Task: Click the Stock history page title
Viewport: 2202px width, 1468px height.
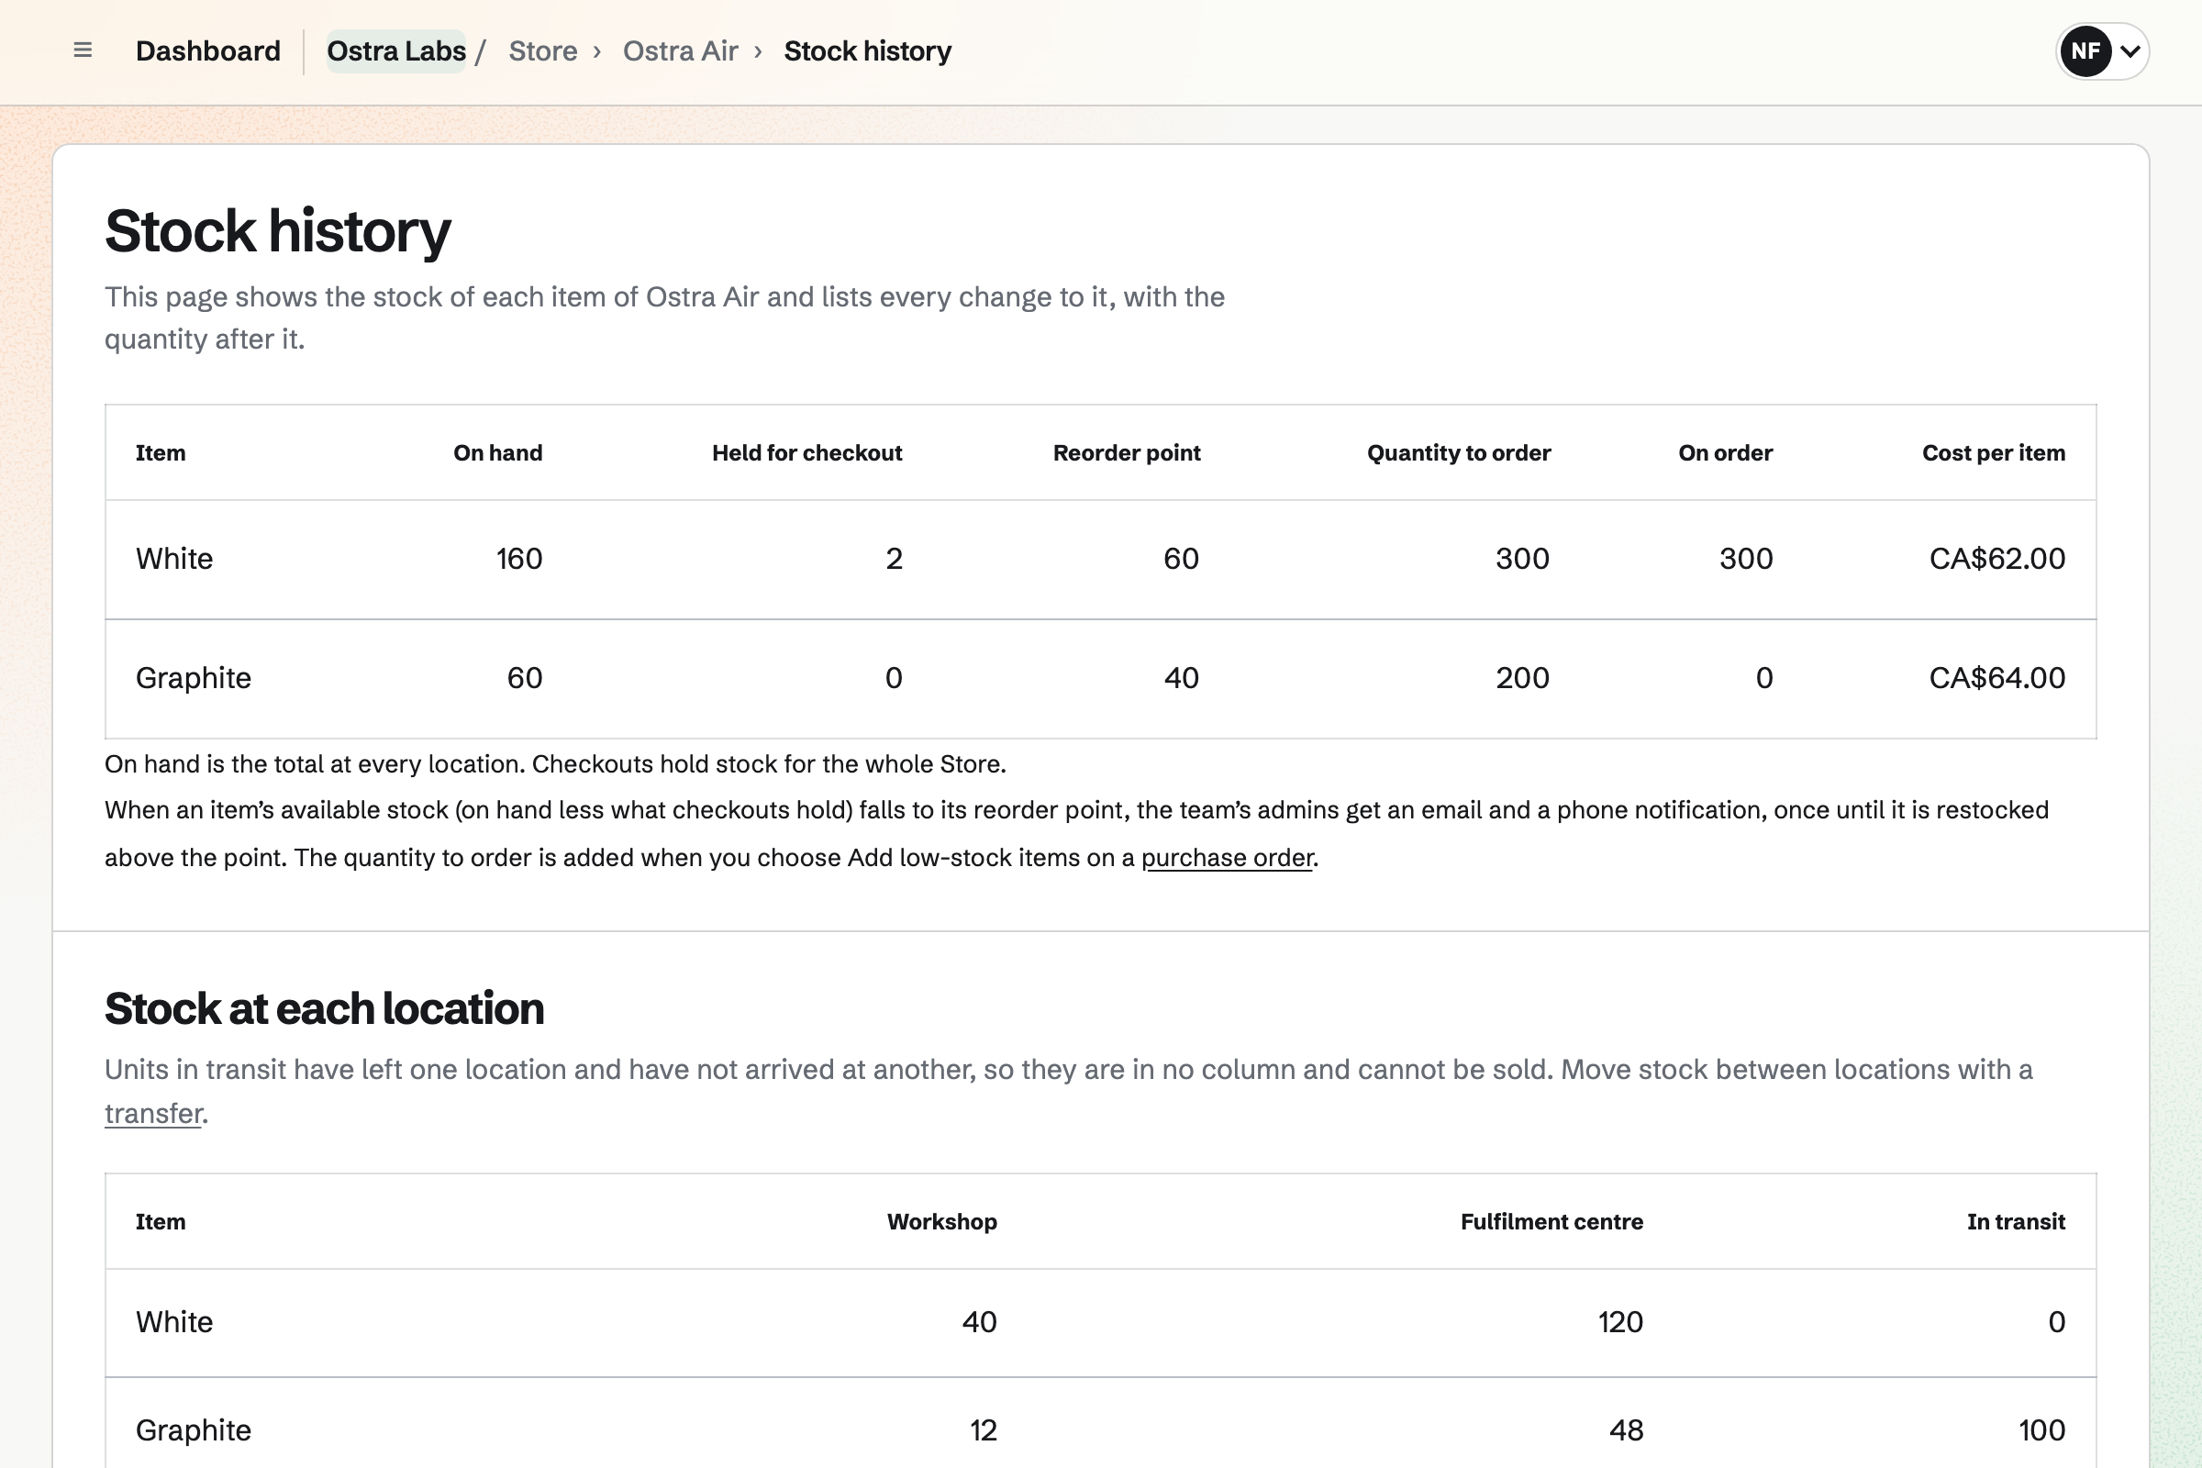Action: coord(277,231)
